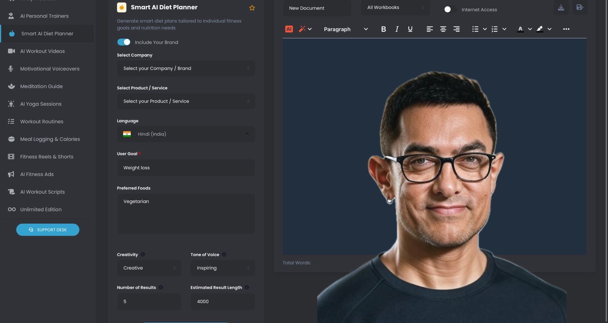Go to Meal Logging & Calories

click(x=47, y=139)
